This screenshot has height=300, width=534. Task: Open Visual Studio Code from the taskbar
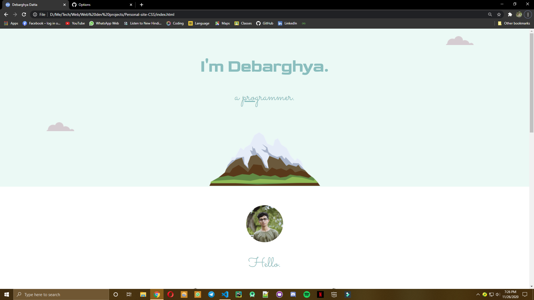[225, 294]
